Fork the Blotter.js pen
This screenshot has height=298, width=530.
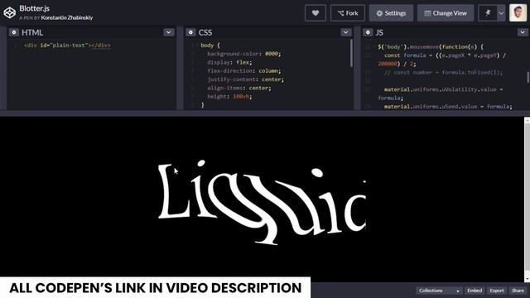pos(348,13)
